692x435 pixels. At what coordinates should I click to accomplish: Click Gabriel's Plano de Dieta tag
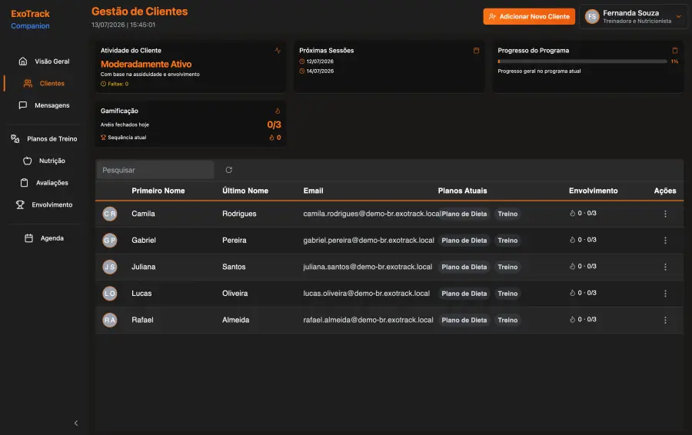pyautogui.click(x=464, y=241)
